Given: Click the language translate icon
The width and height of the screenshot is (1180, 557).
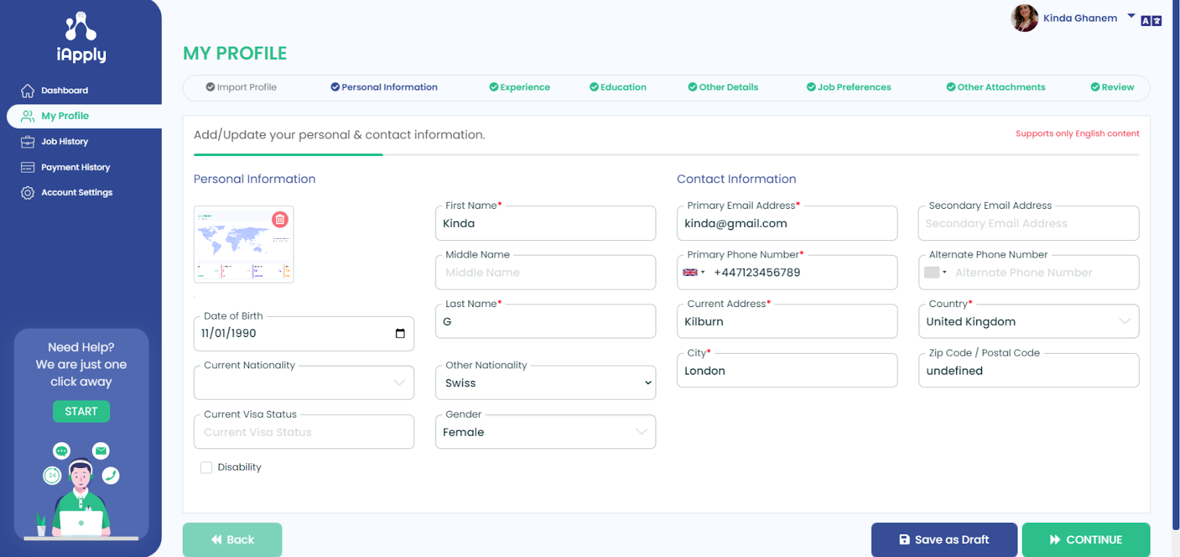Looking at the screenshot, I should pos(1151,21).
